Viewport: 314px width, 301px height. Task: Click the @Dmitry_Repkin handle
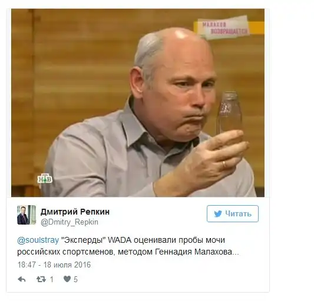(70, 222)
